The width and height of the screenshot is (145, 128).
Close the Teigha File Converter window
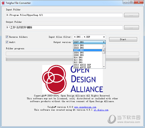coord(139,2)
